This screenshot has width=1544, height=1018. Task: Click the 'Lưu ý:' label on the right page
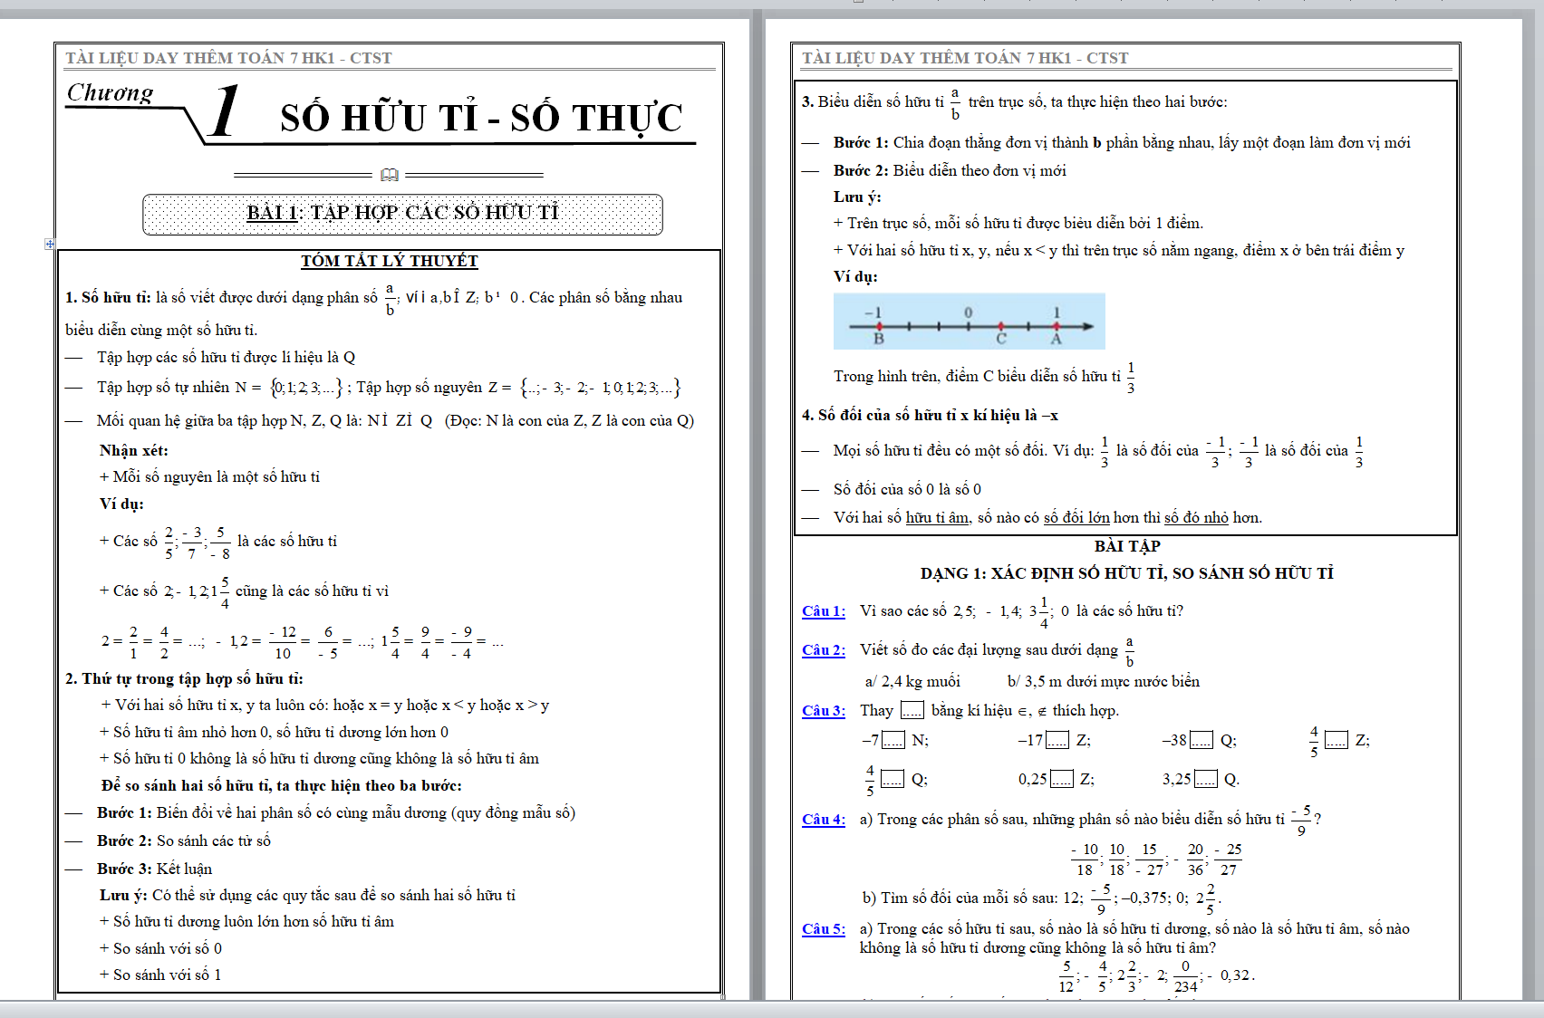[857, 197]
